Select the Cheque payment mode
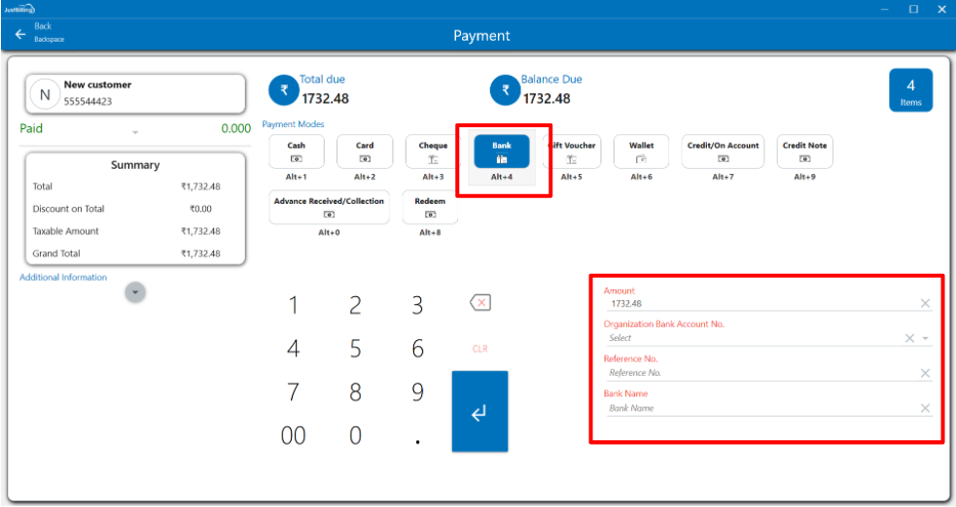Viewport: 956px width, 507px height. 433,152
